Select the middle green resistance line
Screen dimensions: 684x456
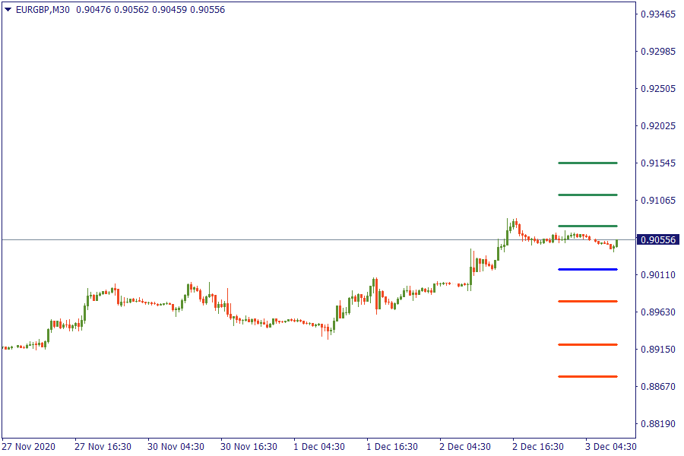[587, 195]
